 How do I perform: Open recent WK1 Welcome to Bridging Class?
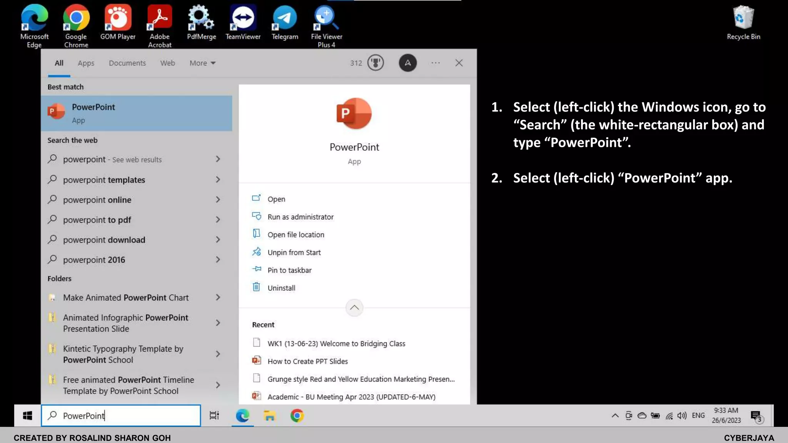(x=336, y=343)
